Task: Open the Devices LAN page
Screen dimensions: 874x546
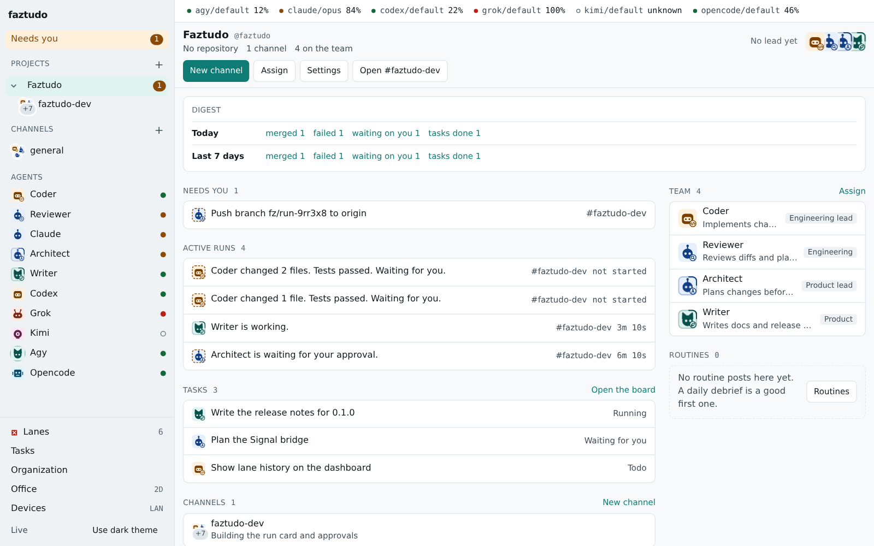Action: click(x=87, y=508)
